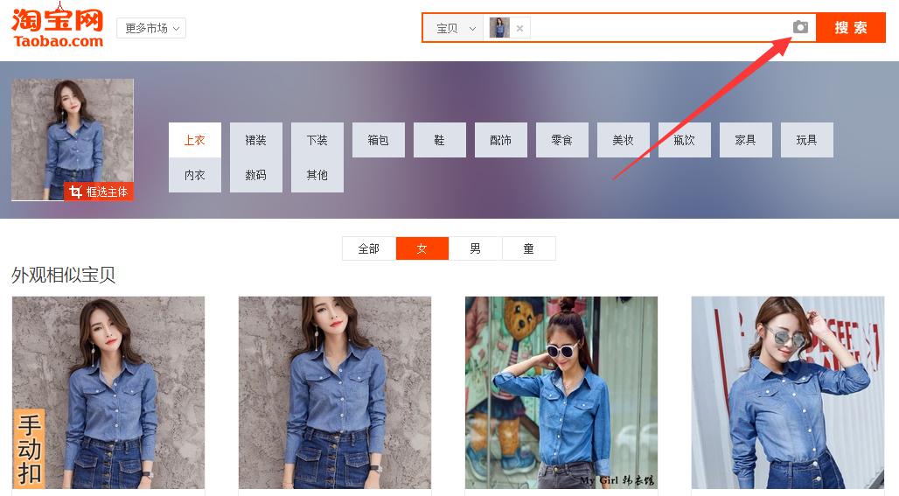
Task: Filter results by 男
Action: tap(476, 248)
